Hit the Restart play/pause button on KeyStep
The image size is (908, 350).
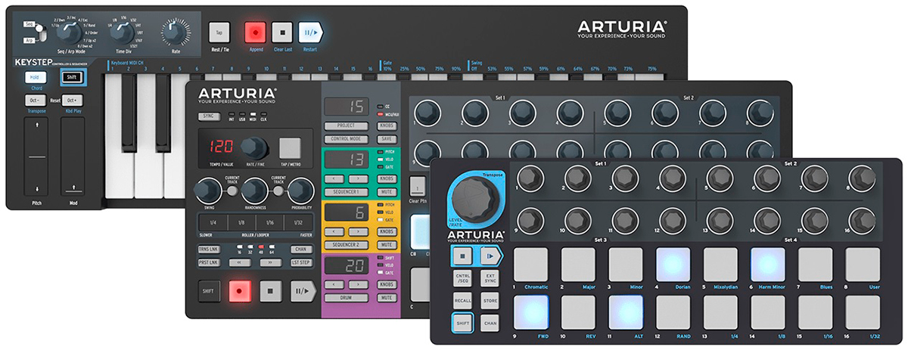(x=309, y=33)
